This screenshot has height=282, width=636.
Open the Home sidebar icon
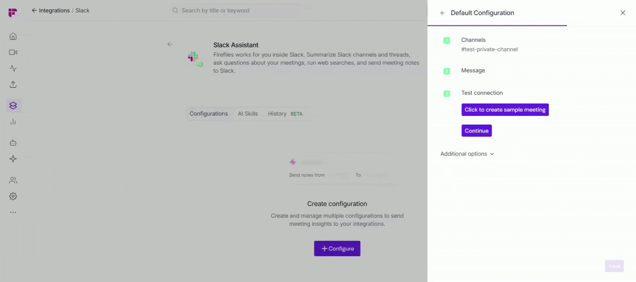coord(13,36)
